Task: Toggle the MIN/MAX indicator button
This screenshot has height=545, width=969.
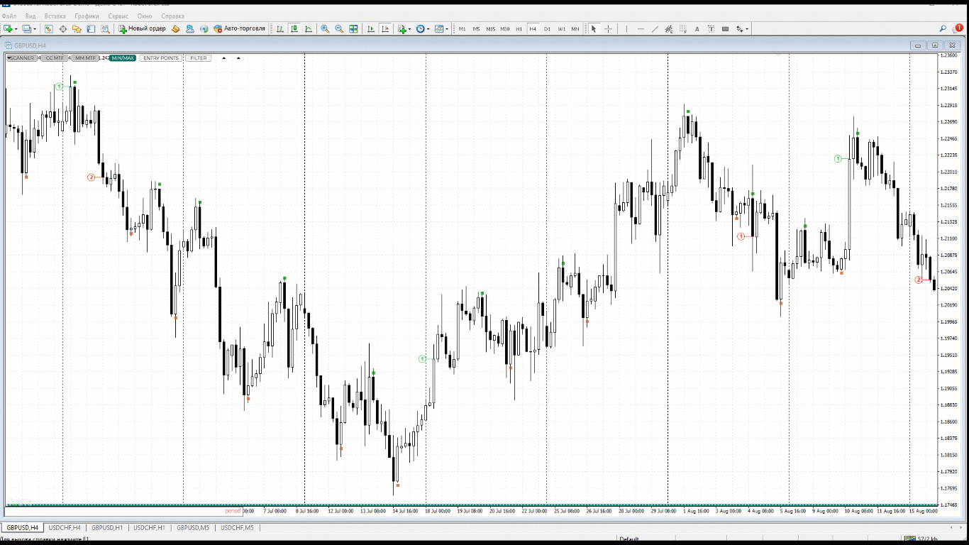Action: [x=123, y=58]
